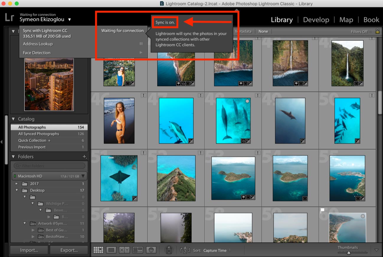Select the None filter option

pos(263,31)
